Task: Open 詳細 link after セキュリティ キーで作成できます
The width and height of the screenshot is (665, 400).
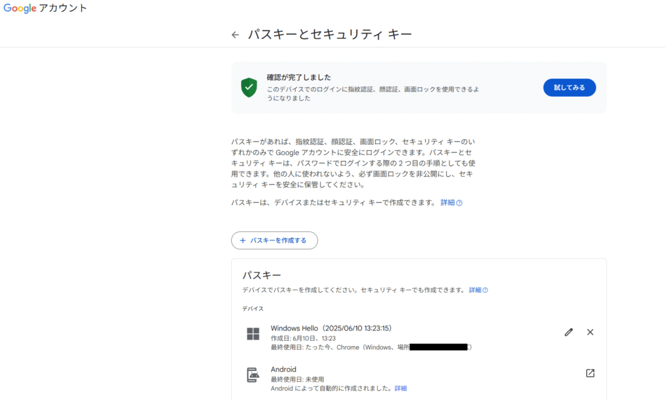Action: [x=451, y=203]
